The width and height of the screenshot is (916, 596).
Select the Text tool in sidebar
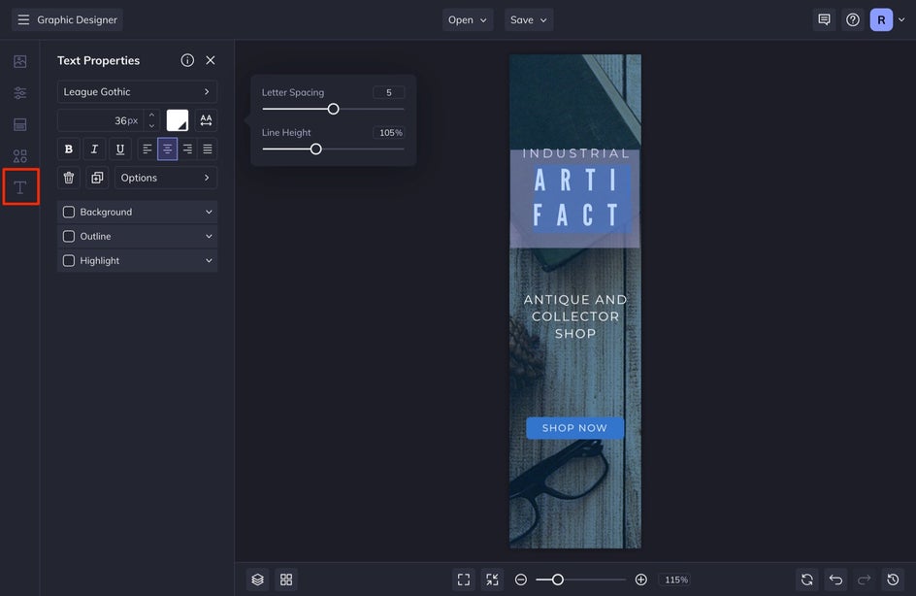(x=20, y=186)
